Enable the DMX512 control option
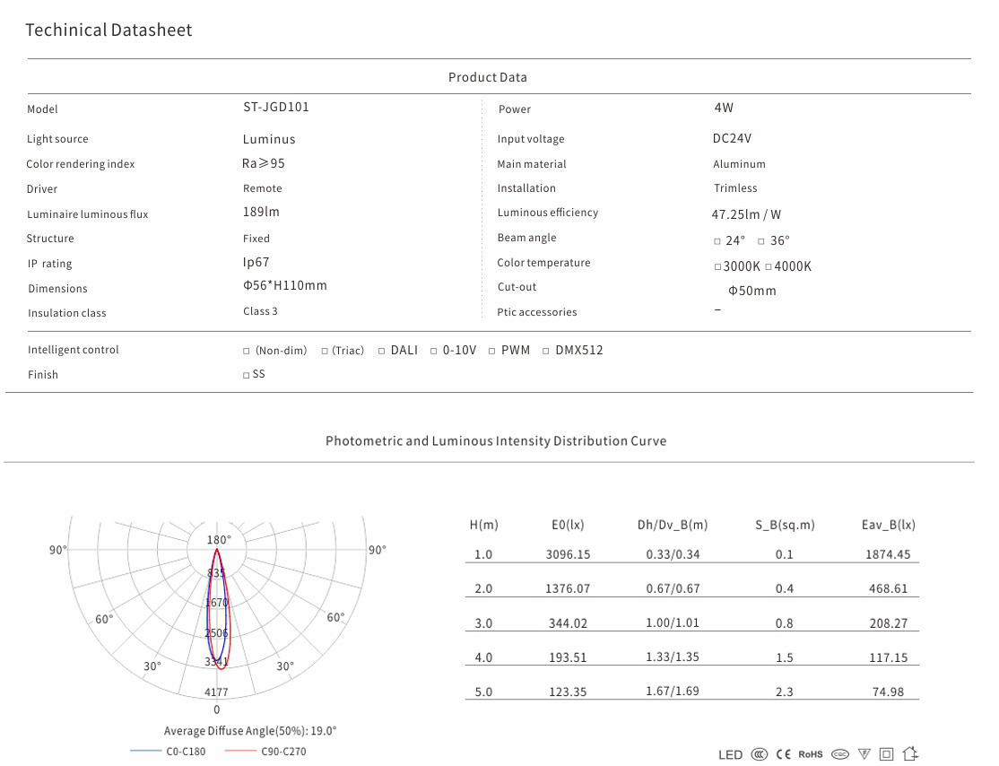 coord(546,351)
